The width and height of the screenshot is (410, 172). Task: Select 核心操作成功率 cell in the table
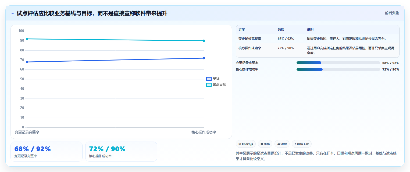(x=250, y=48)
